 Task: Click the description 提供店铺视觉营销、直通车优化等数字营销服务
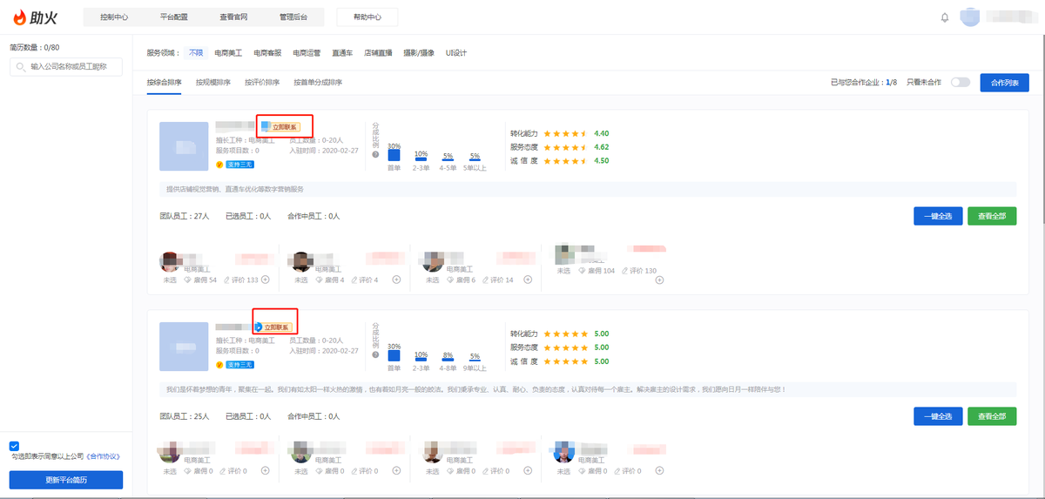235,189
